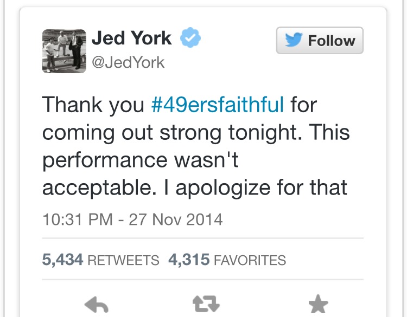Open the Jed York display name link
The width and height of the screenshot is (407, 317).
point(131,38)
